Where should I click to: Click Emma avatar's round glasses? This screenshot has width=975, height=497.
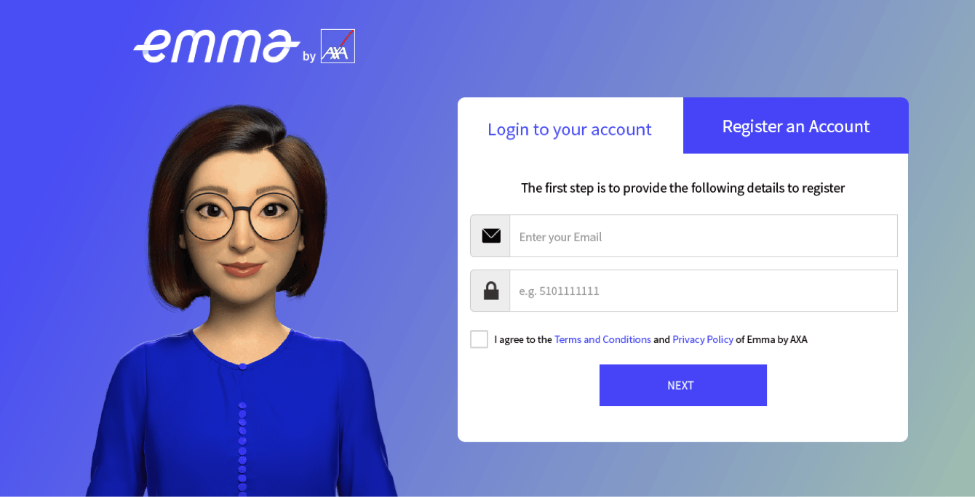[241, 214]
